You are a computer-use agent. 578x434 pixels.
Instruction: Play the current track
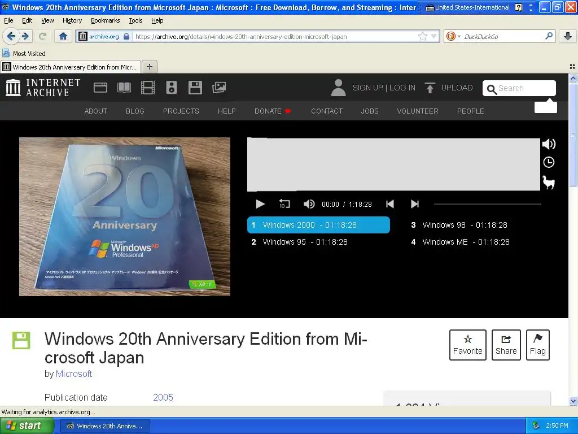click(260, 204)
